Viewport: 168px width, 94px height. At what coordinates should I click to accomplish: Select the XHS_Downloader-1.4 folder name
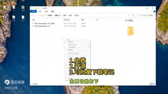click(42, 26)
